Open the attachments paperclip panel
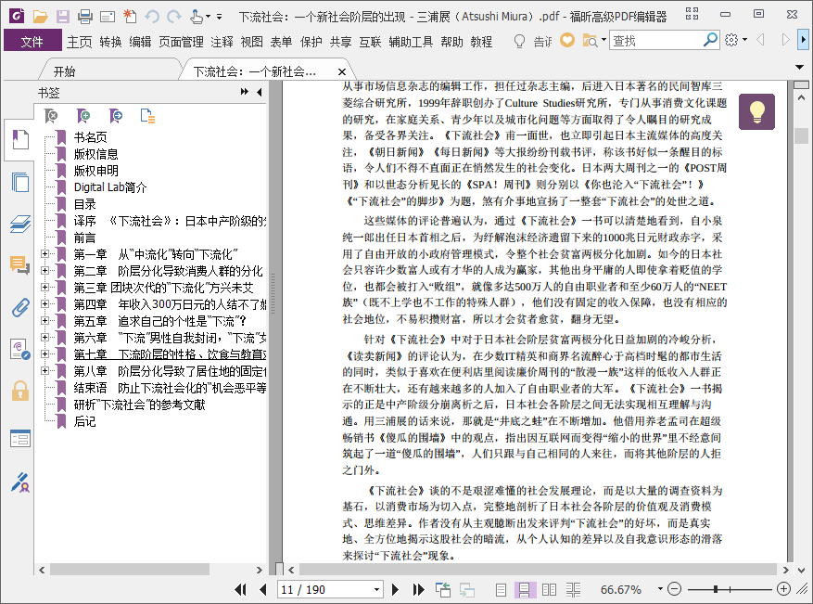Image resolution: width=813 pixels, height=604 pixels. coord(19,307)
